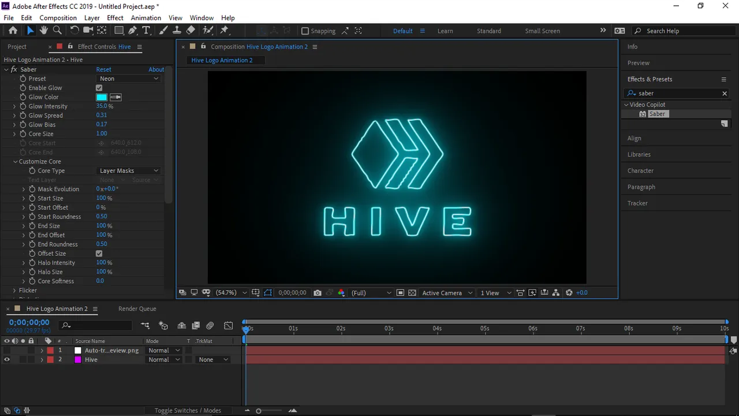Click the Saber About link

pyautogui.click(x=156, y=69)
